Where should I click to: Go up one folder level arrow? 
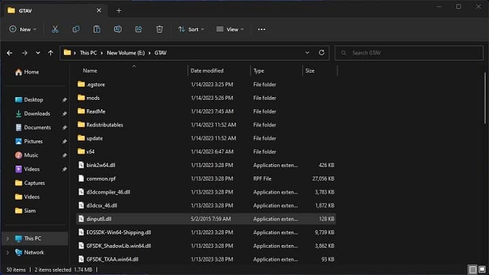(50, 53)
